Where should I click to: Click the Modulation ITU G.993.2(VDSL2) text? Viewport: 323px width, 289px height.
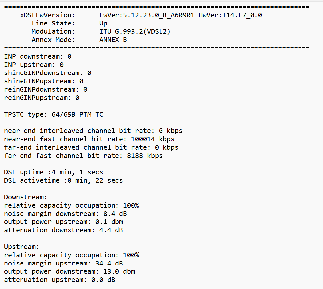tap(135, 31)
